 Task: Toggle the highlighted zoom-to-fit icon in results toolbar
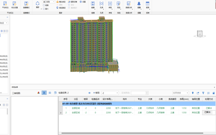(44, 93)
